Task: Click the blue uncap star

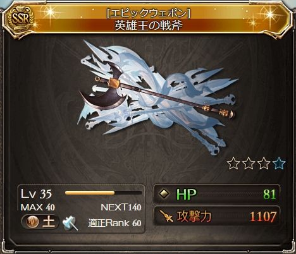Action: [280, 164]
